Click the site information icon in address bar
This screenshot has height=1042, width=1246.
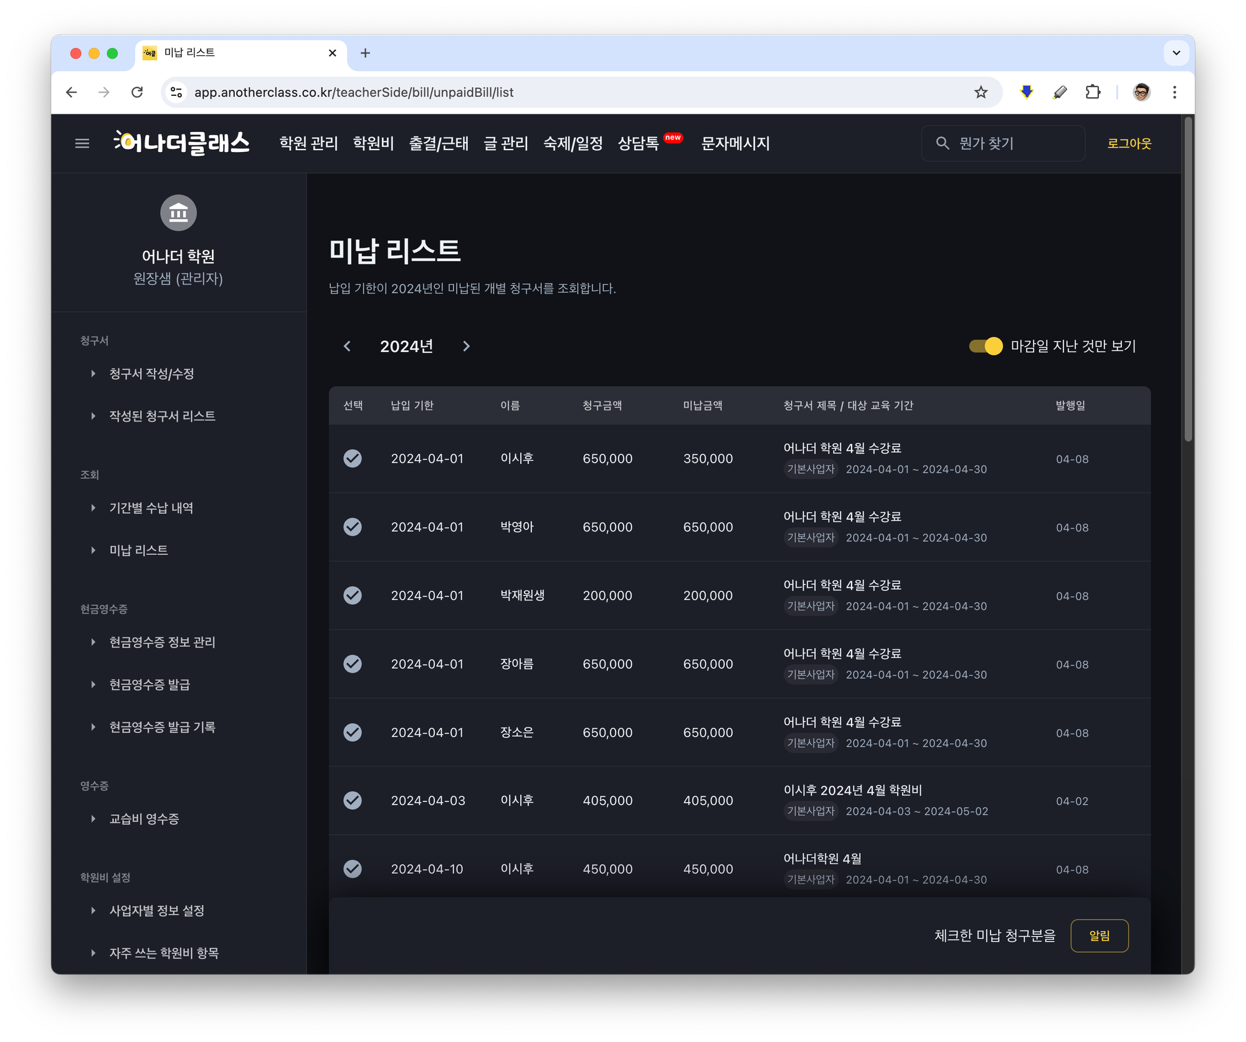coord(176,92)
